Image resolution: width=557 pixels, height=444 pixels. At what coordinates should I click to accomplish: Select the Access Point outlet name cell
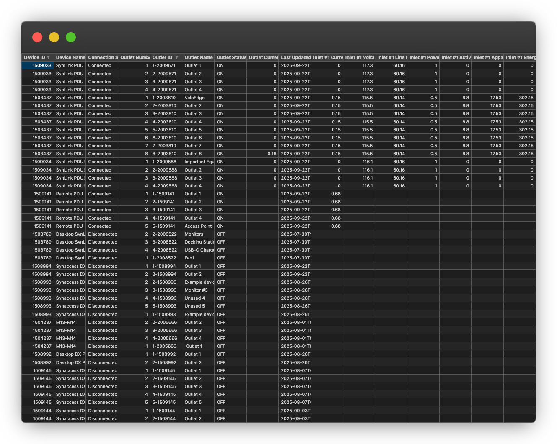(198, 226)
